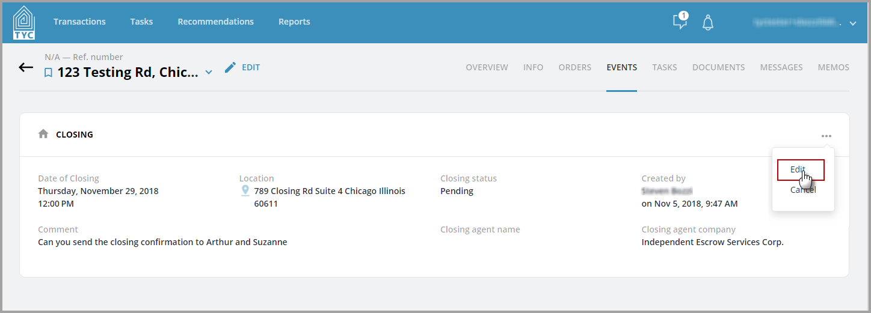The width and height of the screenshot is (871, 313).
Task: Click the EDIT link beside the address
Action: 251,67
